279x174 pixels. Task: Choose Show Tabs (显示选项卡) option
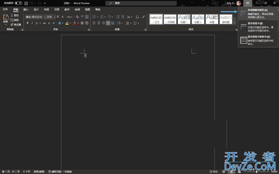click(258, 27)
